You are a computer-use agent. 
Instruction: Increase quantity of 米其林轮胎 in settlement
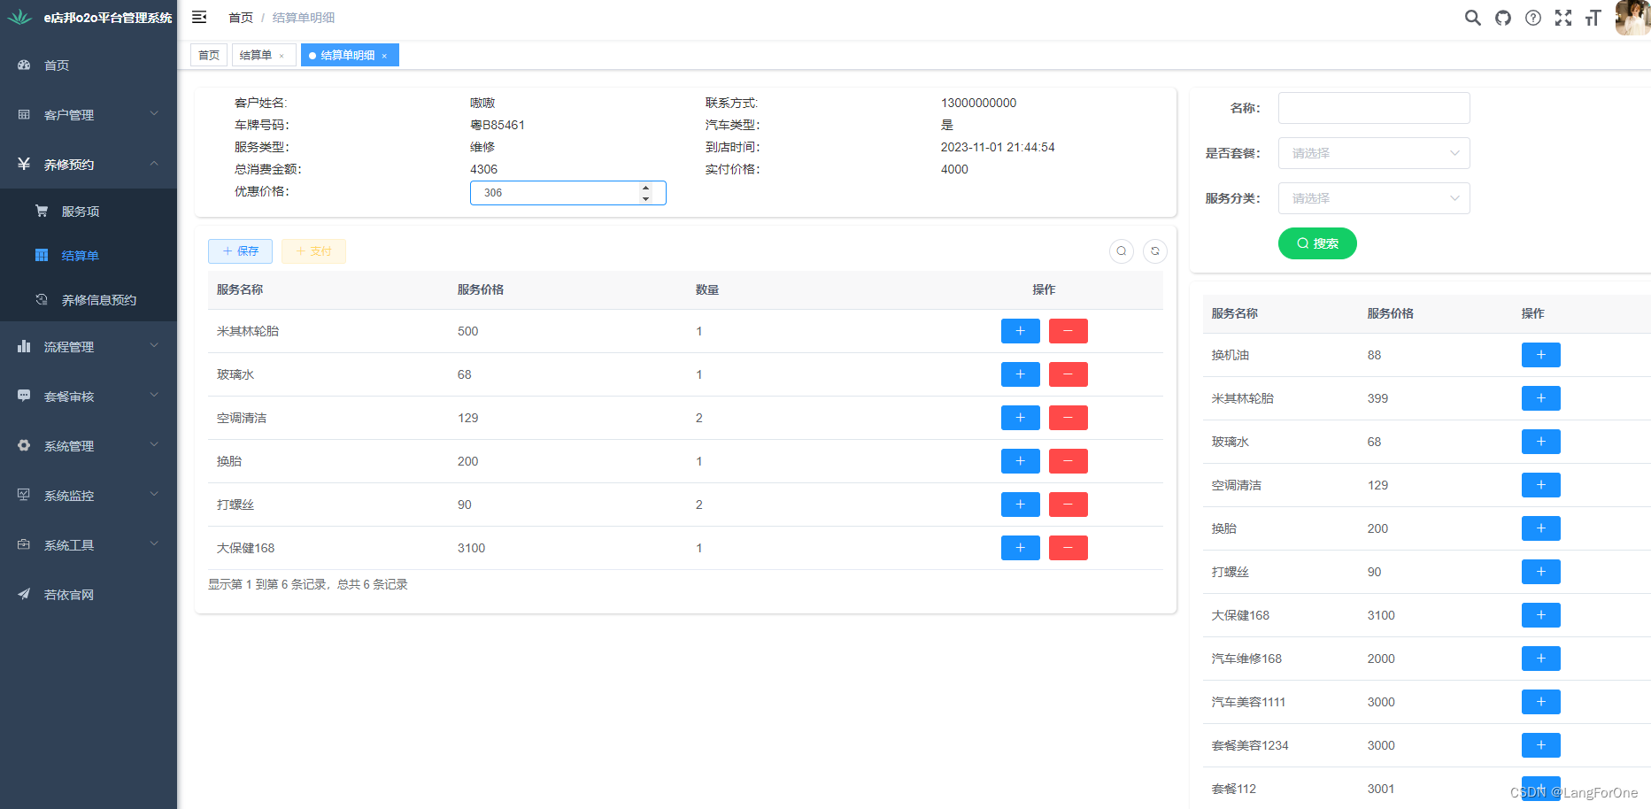click(x=1021, y=331)
